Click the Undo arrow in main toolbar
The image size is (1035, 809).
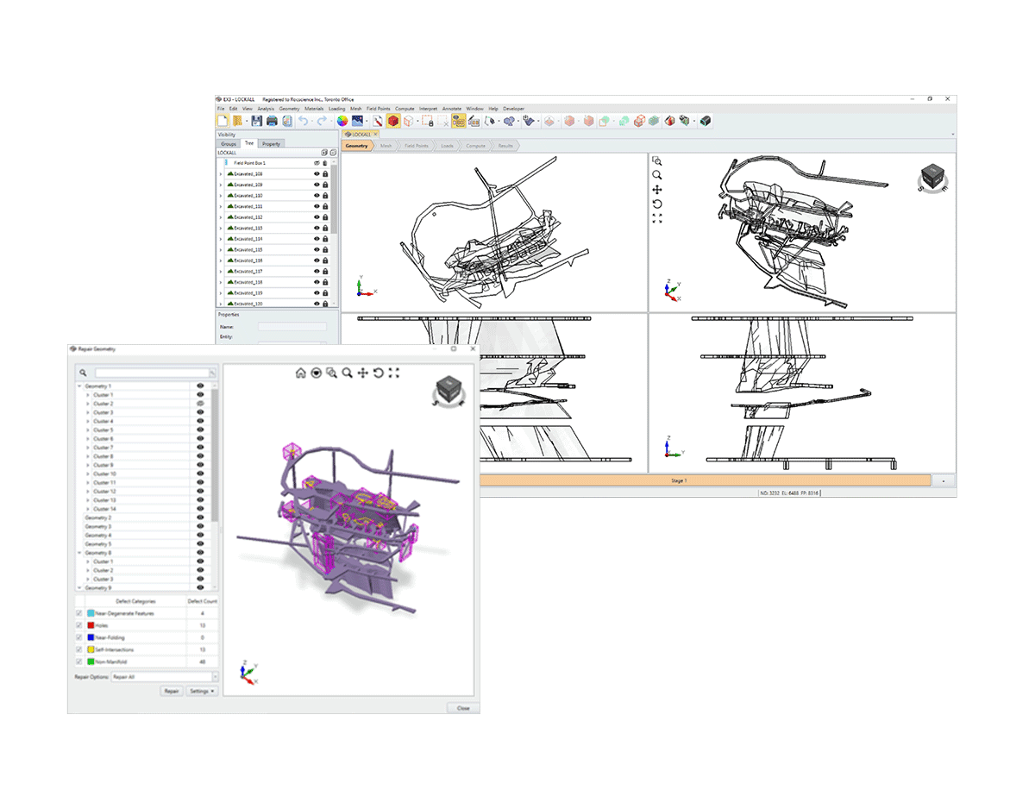pyautogui.click(x=304, y=122)
